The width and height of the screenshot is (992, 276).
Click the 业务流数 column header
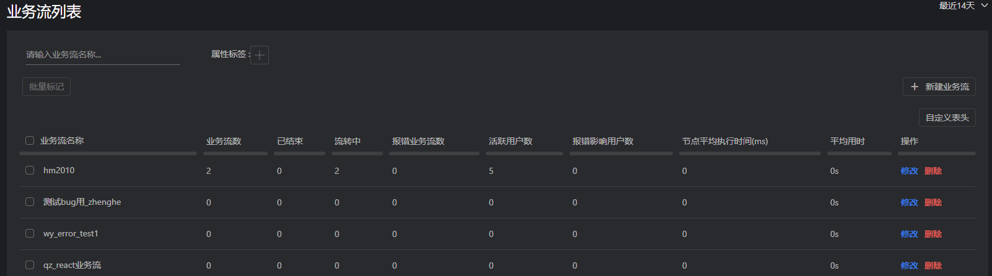(224, 141)
